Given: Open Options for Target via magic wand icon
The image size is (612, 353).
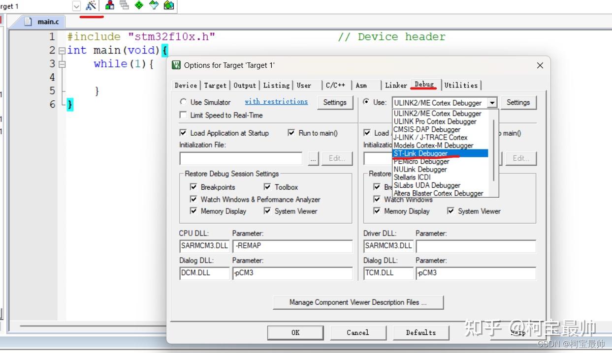Looking at the screenshot, I should pyautogui.click(x=91, y=6).
